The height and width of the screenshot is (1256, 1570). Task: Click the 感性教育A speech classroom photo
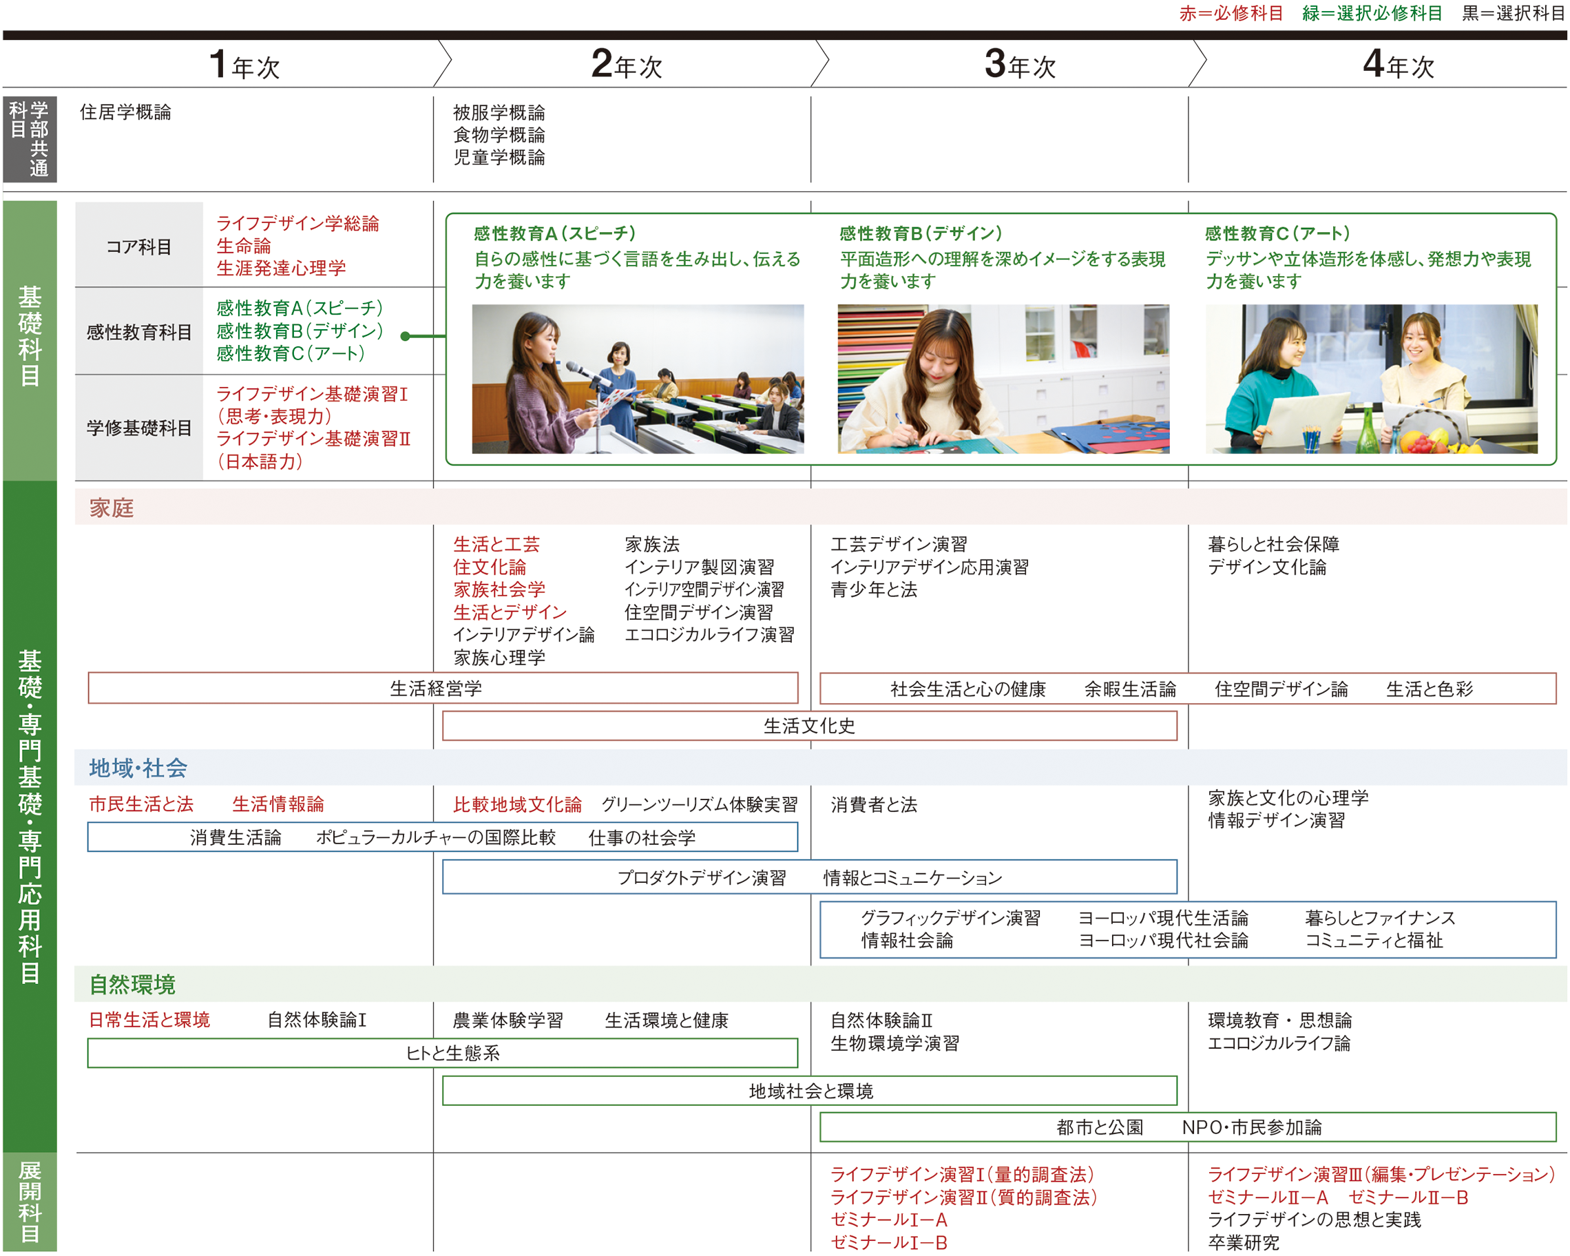pos(638,379)
